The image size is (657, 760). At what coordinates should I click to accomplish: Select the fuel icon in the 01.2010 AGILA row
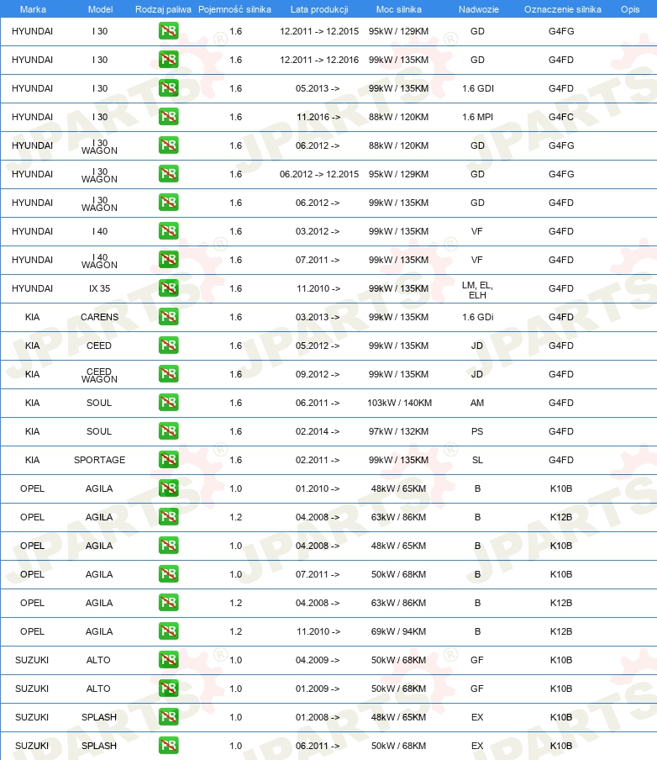click(168, 488)
